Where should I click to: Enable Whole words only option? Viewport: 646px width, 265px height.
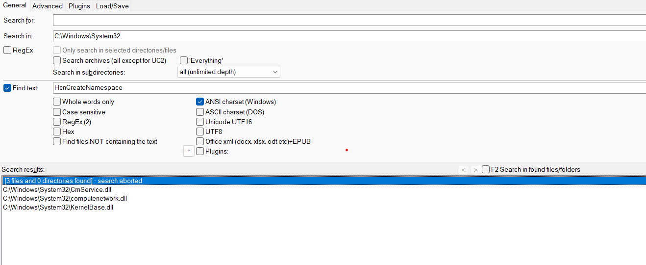point(57,102)
